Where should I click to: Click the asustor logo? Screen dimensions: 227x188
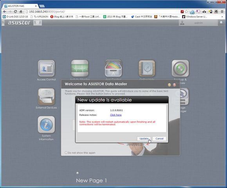[x=19, y=23]
